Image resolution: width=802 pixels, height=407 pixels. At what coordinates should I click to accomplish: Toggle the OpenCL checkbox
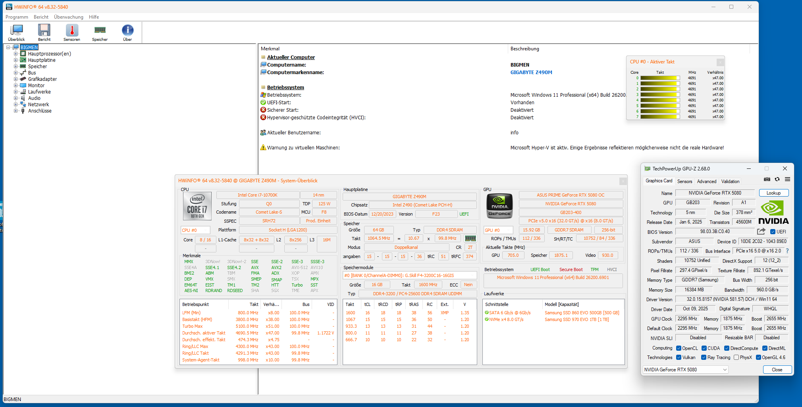tap(679, 348)
